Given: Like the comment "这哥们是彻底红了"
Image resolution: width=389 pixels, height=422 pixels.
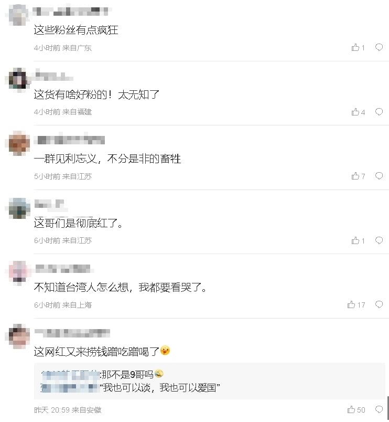Looking at the screenshot, I should [355, 240].
